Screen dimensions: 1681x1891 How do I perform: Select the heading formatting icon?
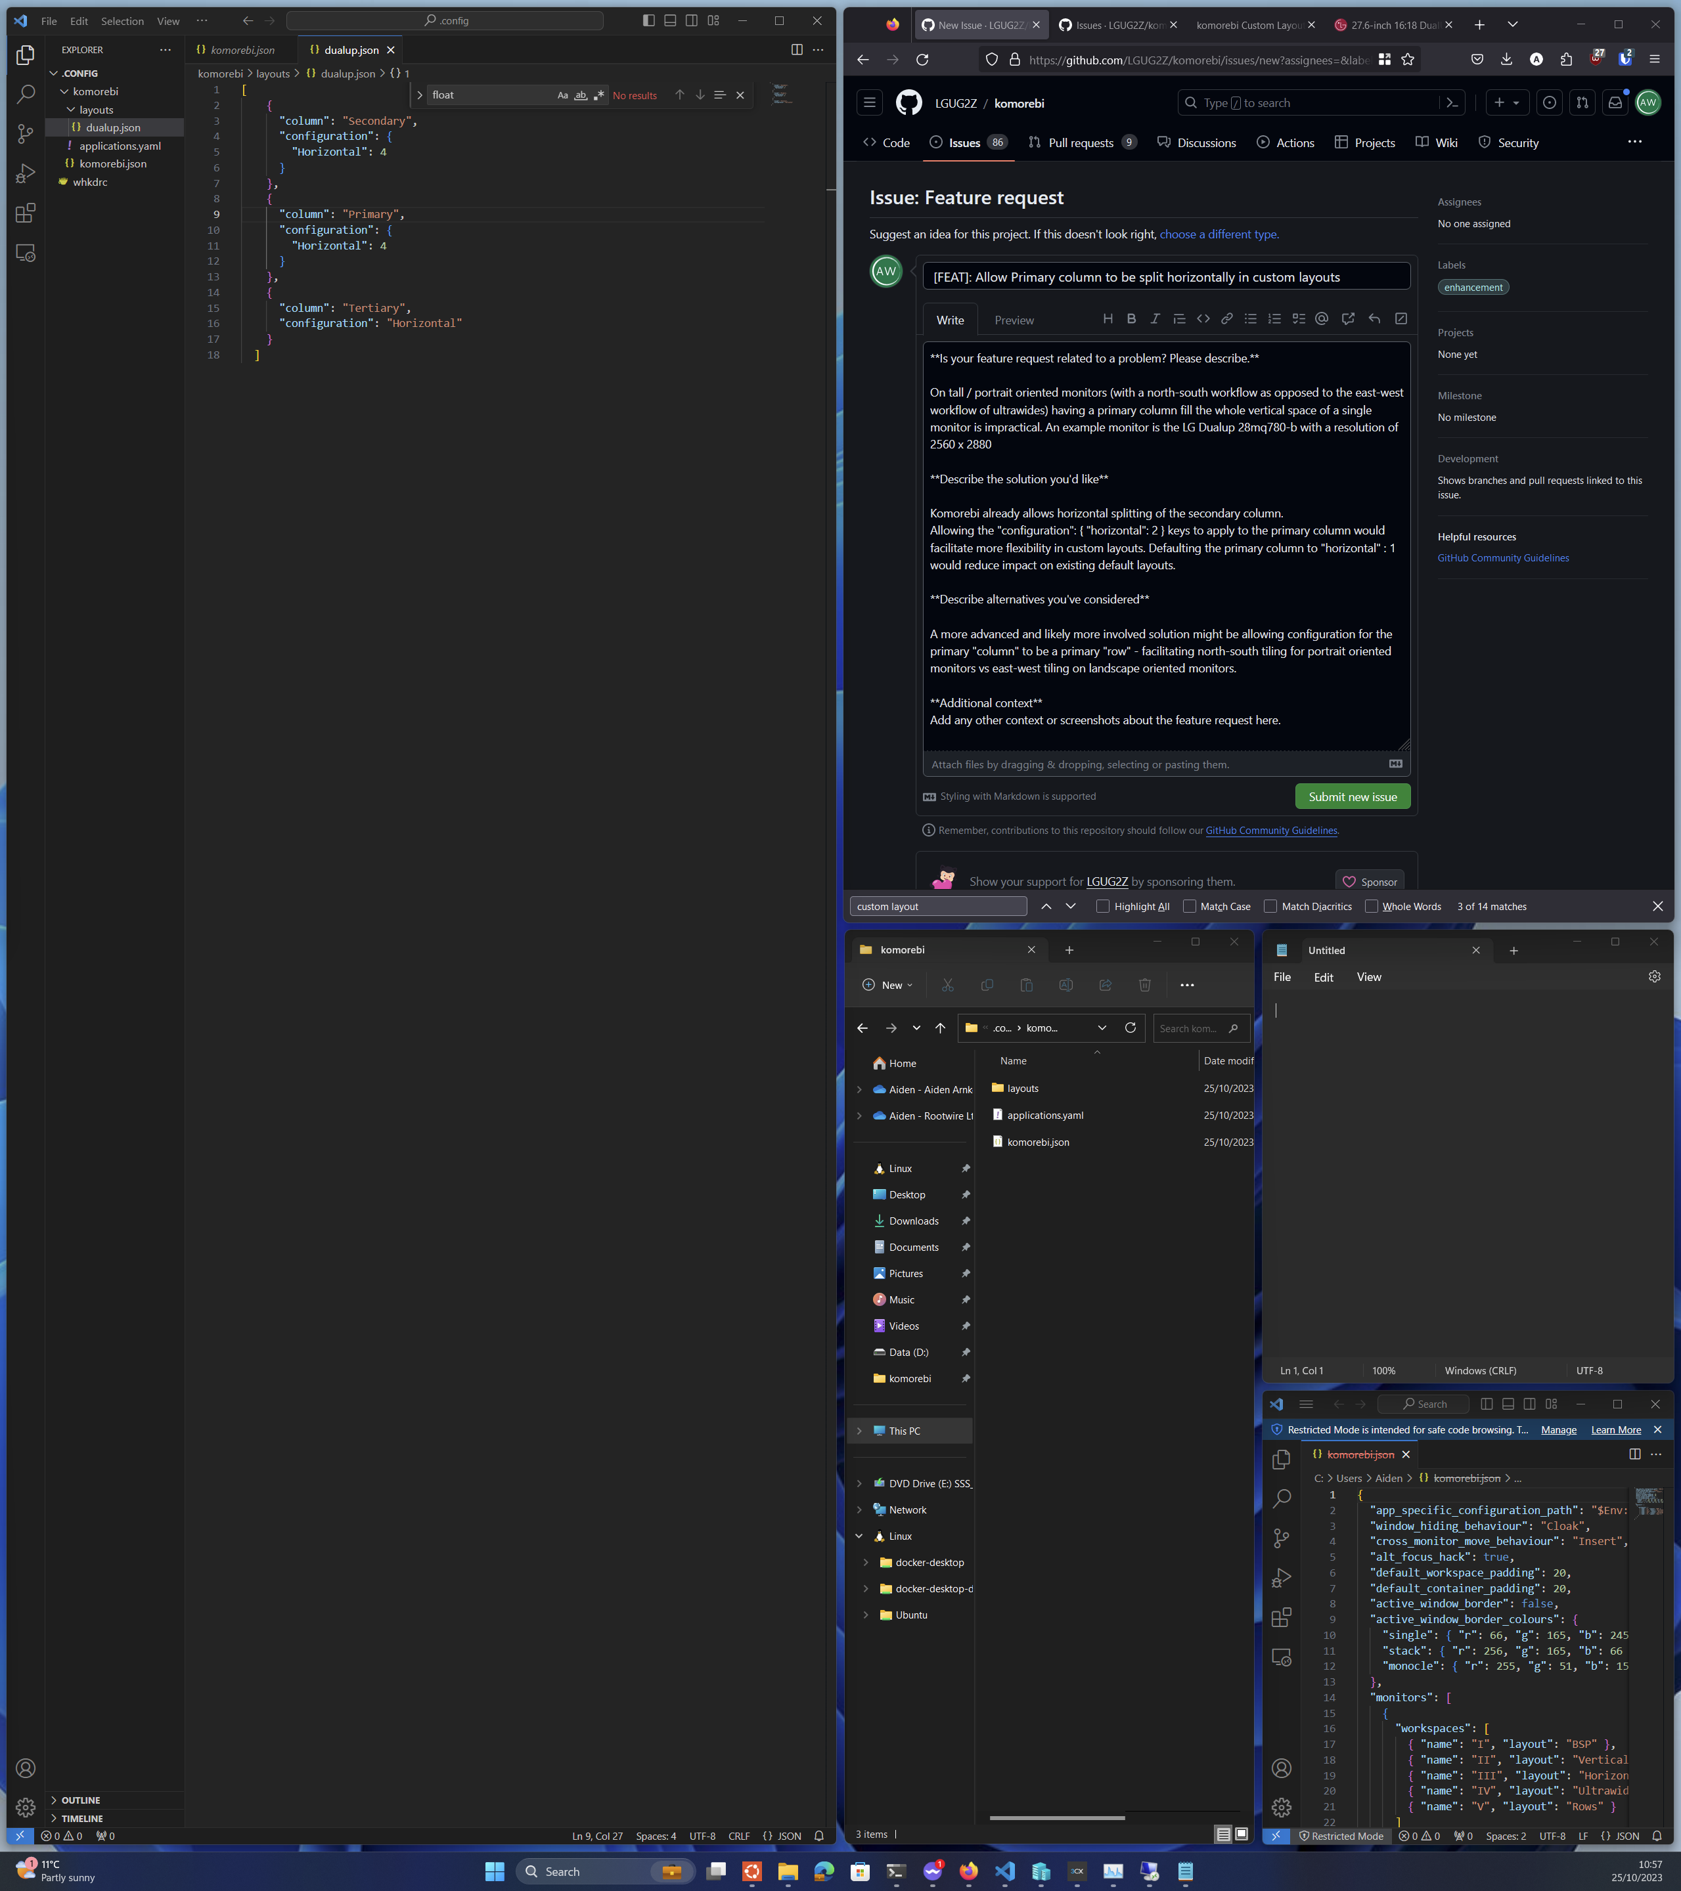point(1108,318)
